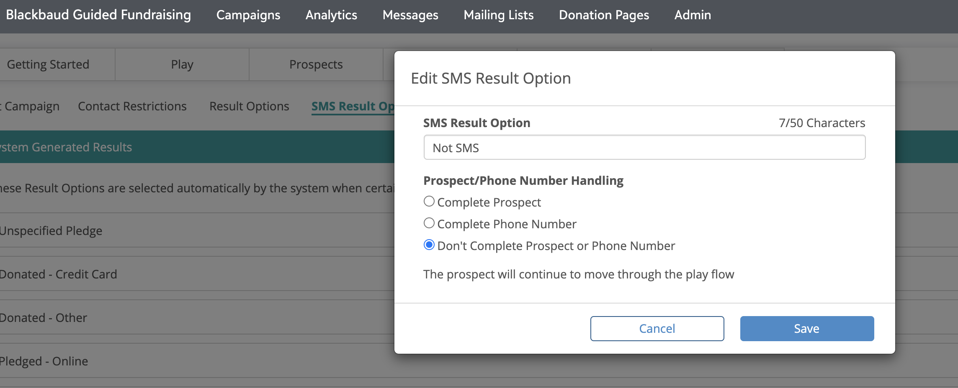Open the Analytics section
Image resolution: width=958 pixels, height=388 pixels.
[x=331, y=15]
